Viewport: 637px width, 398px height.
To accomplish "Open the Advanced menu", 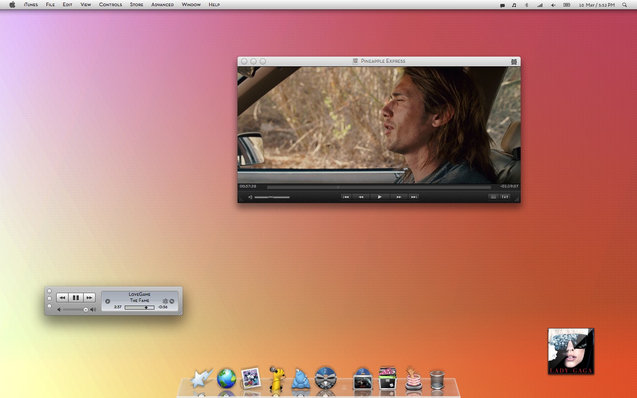I will [x=162, y=4].
